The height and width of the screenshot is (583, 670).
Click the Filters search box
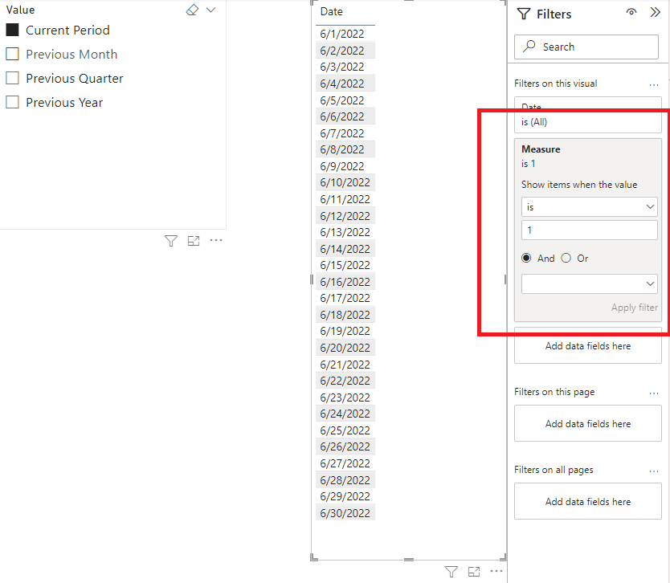pos(586,47)
